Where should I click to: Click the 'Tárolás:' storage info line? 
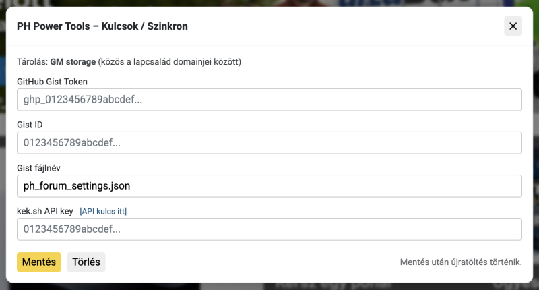tap(32, 62)
